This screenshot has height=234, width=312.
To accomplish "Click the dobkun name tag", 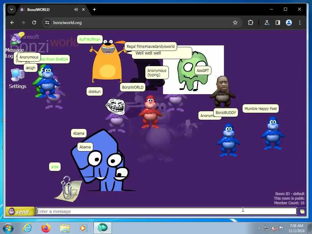I will click(94, 91).
